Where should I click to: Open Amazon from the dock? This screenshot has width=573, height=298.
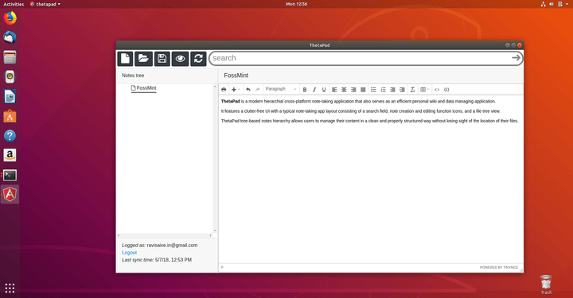coord(10,156)
